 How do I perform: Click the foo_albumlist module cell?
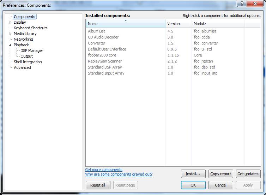[205, 31]
